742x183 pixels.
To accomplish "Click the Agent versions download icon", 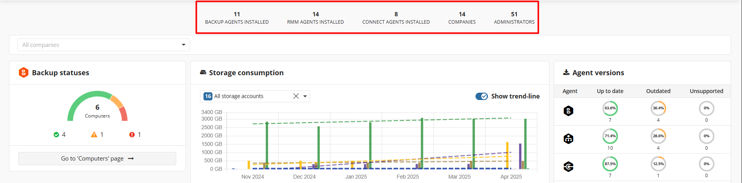I will pos(567,72).
